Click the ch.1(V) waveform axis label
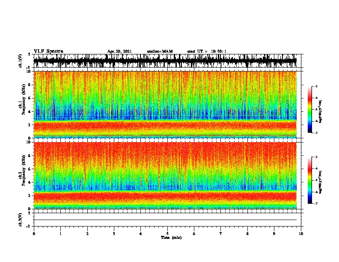 click(x=21, y=61)
